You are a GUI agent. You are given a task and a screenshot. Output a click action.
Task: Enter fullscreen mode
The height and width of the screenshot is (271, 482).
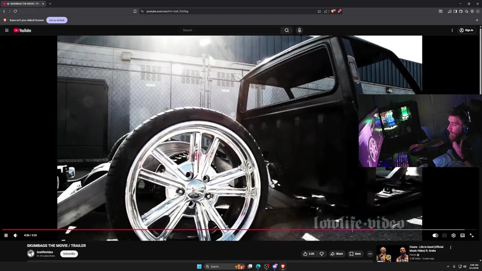[x=471, y=235]
